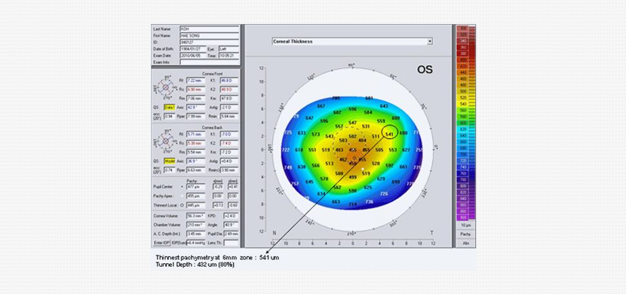
Task: Select the purple 900 swatch in the color scale
Action: [x=463, y=217]
